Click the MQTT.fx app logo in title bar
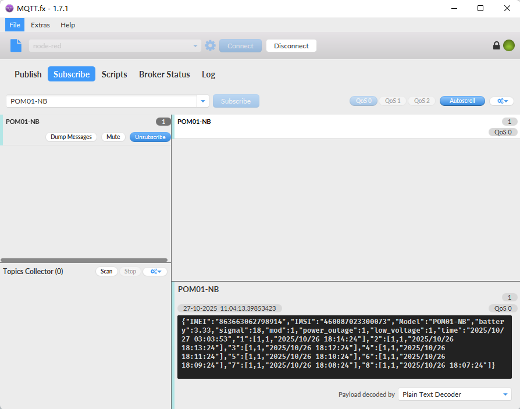Viewport: 520px width, 409px height. 9,8
